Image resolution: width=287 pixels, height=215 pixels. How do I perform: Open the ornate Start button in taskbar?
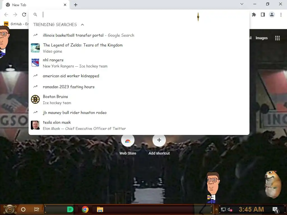(x=10, y=209)
